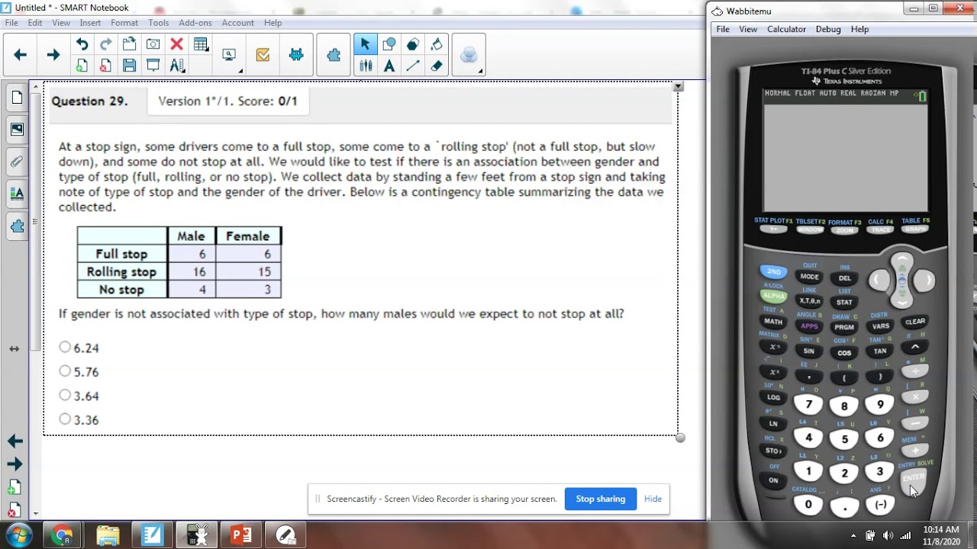Screen dimensions: 977x549
Task: Open the Calculator menu in Wabbitemu
Action: (x=786, y=29)
